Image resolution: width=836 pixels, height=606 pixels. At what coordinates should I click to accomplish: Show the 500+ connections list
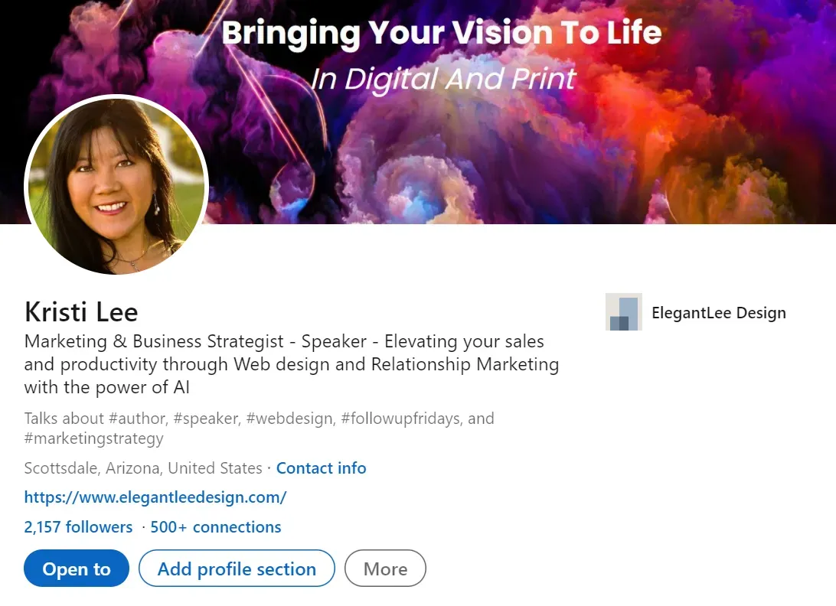[x=216, y=527]
